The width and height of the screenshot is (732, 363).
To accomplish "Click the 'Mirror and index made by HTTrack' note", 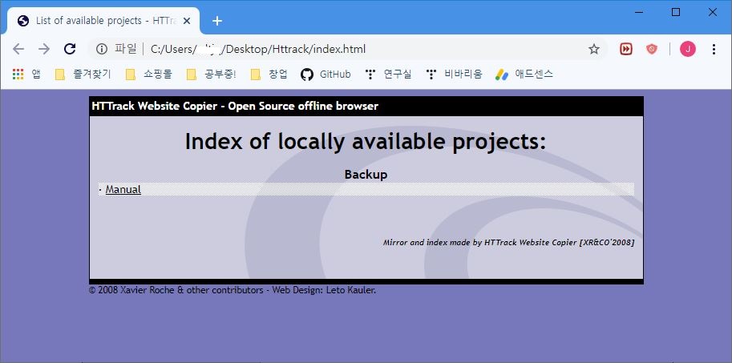I will (x=508, y=243).
